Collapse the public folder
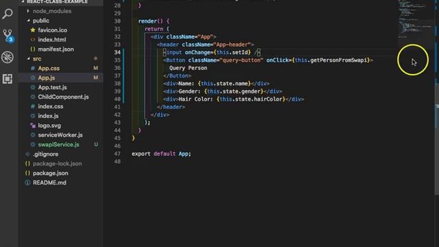Screen dimensions: 439x247 (x=28, y=21)
